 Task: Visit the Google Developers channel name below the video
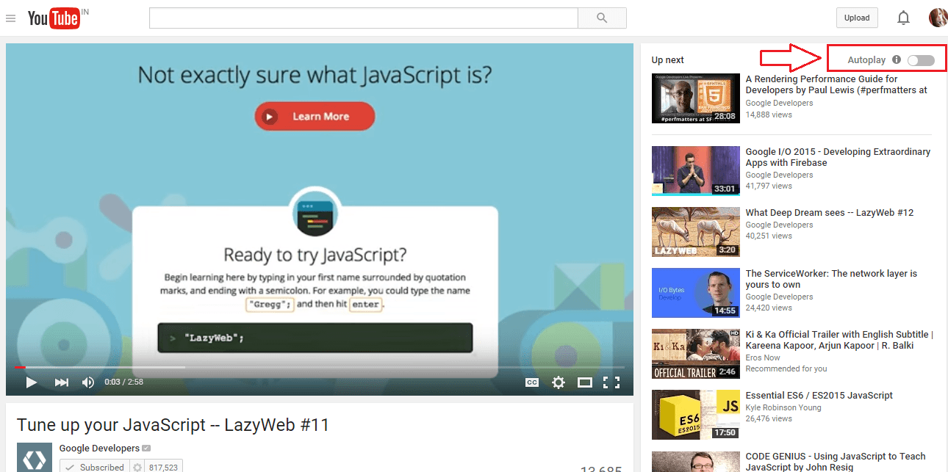coord(99,449)
